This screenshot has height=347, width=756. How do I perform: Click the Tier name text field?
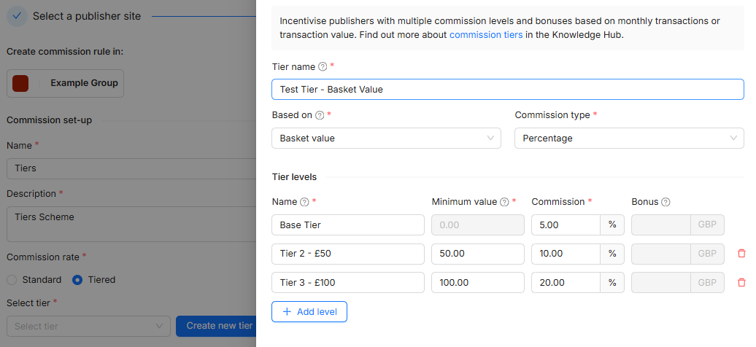click(507, 90)
